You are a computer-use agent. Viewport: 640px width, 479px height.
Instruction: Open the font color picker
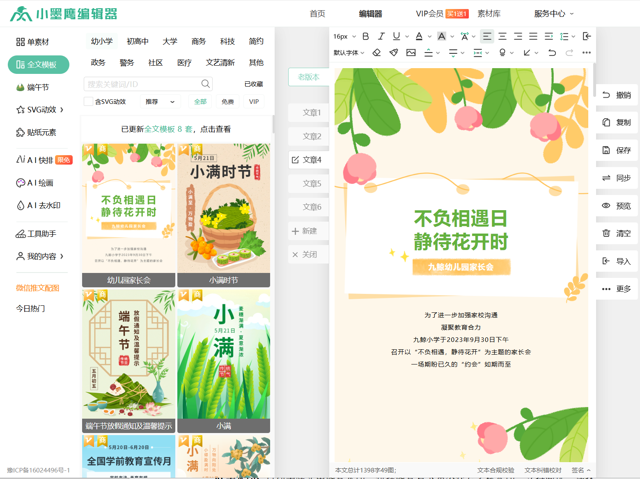[x=420, y=36]
